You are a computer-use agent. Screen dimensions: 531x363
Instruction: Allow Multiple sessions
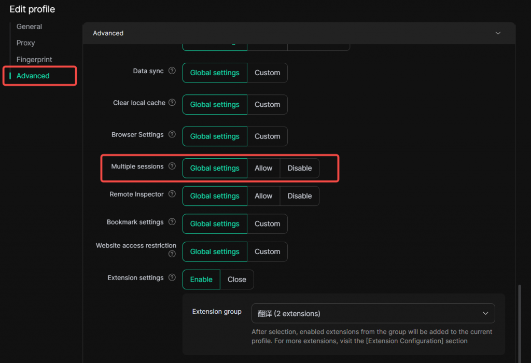tap(263, 169)
